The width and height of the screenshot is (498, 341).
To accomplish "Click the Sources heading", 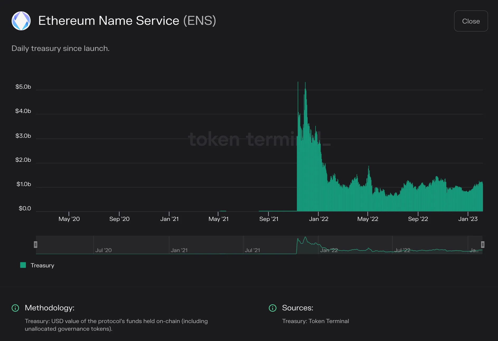I will coord(298,308).
